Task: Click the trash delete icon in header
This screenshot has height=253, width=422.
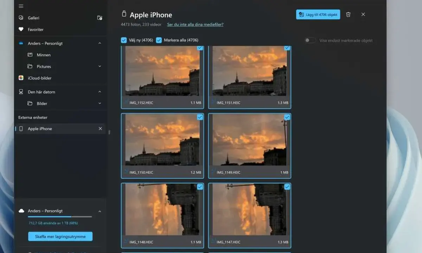Action: tap(348, 14)
